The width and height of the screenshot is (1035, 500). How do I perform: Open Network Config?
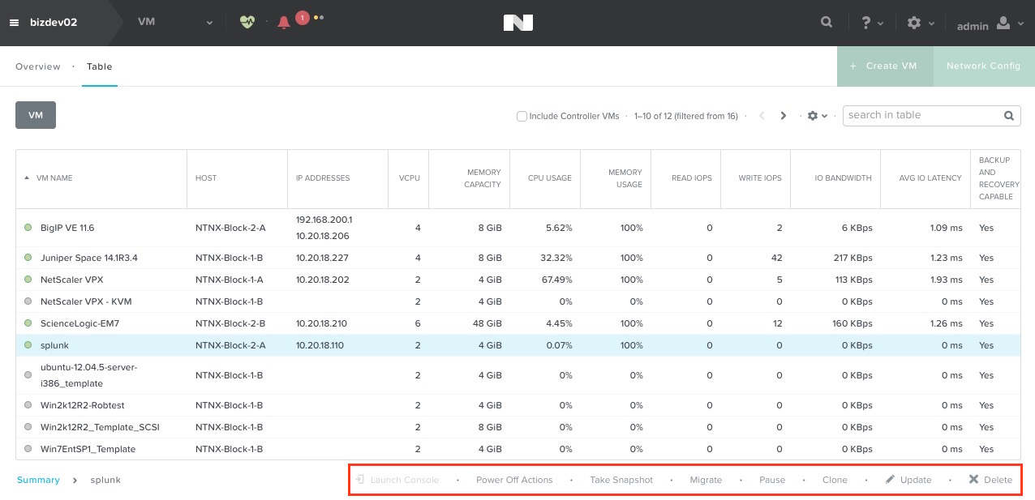[984, 66]
